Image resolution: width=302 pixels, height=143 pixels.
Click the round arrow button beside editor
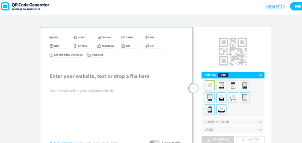[194, 88]
